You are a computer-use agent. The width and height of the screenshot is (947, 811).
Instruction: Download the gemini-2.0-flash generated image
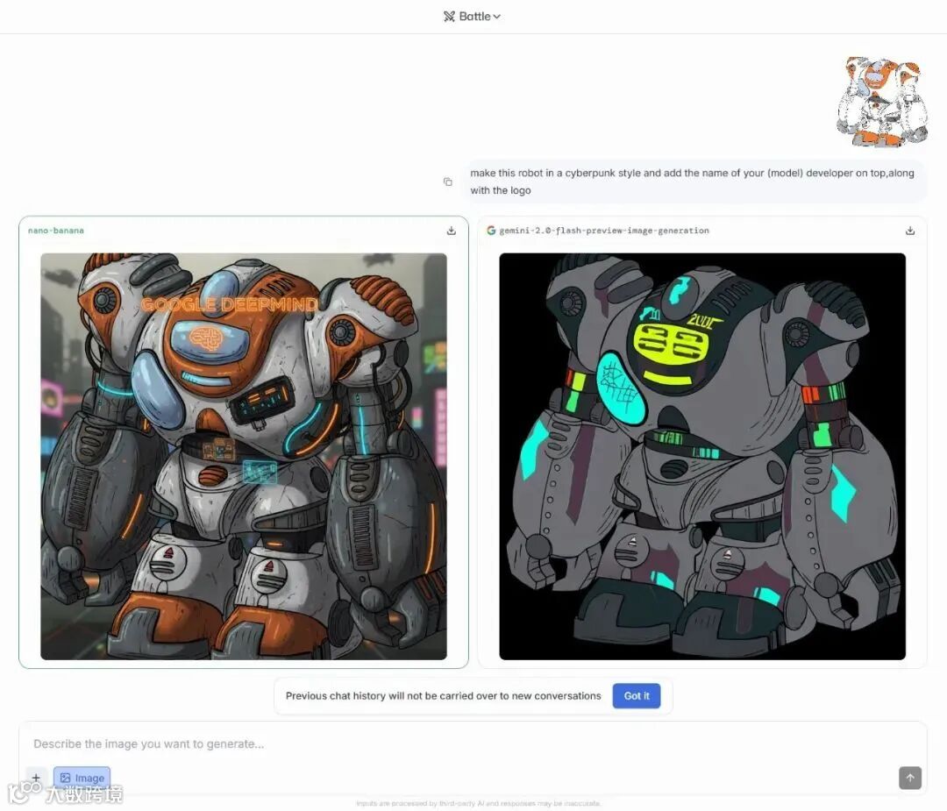coord(910,231)
